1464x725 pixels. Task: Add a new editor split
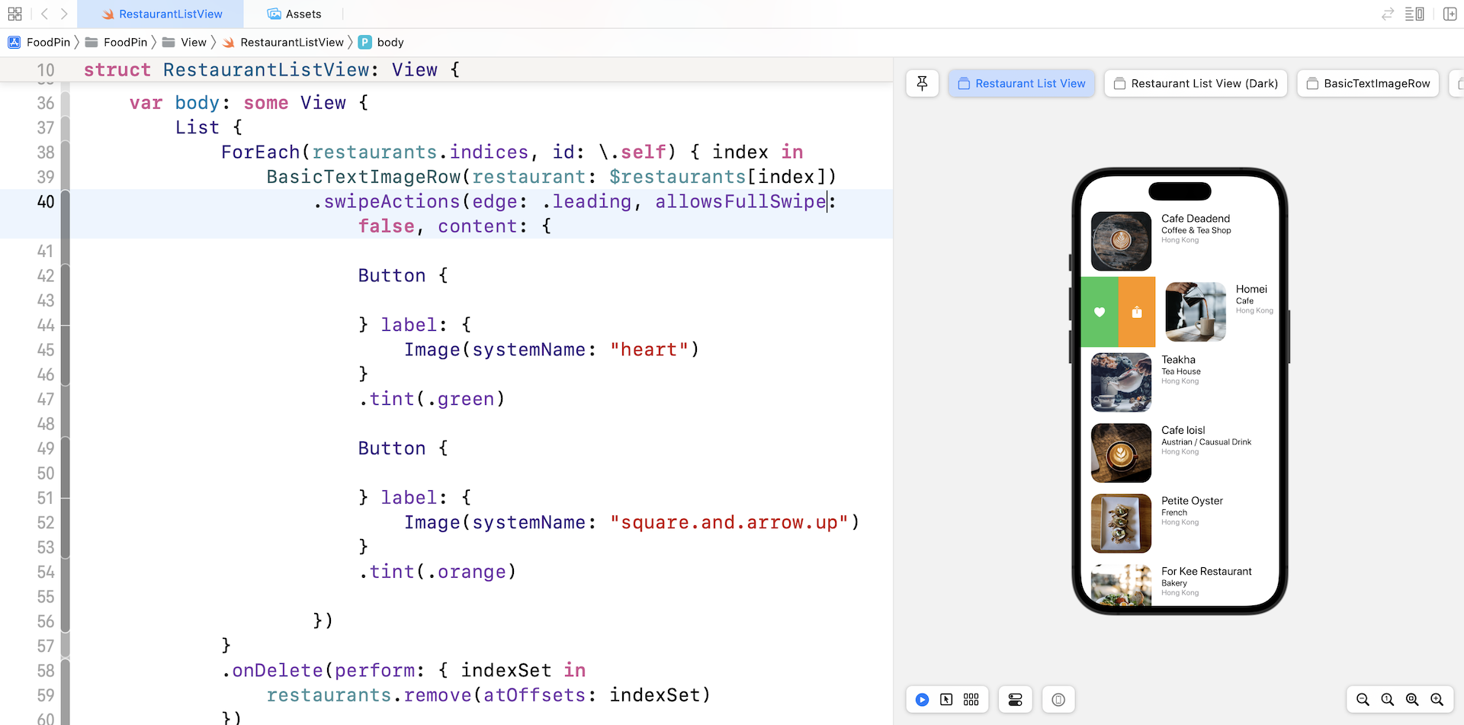[1450, 14]
